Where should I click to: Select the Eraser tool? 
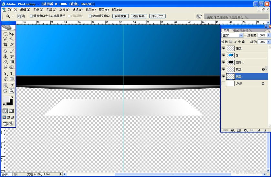click(5, 62)
